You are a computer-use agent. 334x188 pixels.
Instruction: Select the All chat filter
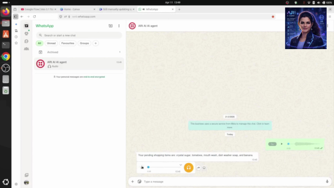pos(39,43)
